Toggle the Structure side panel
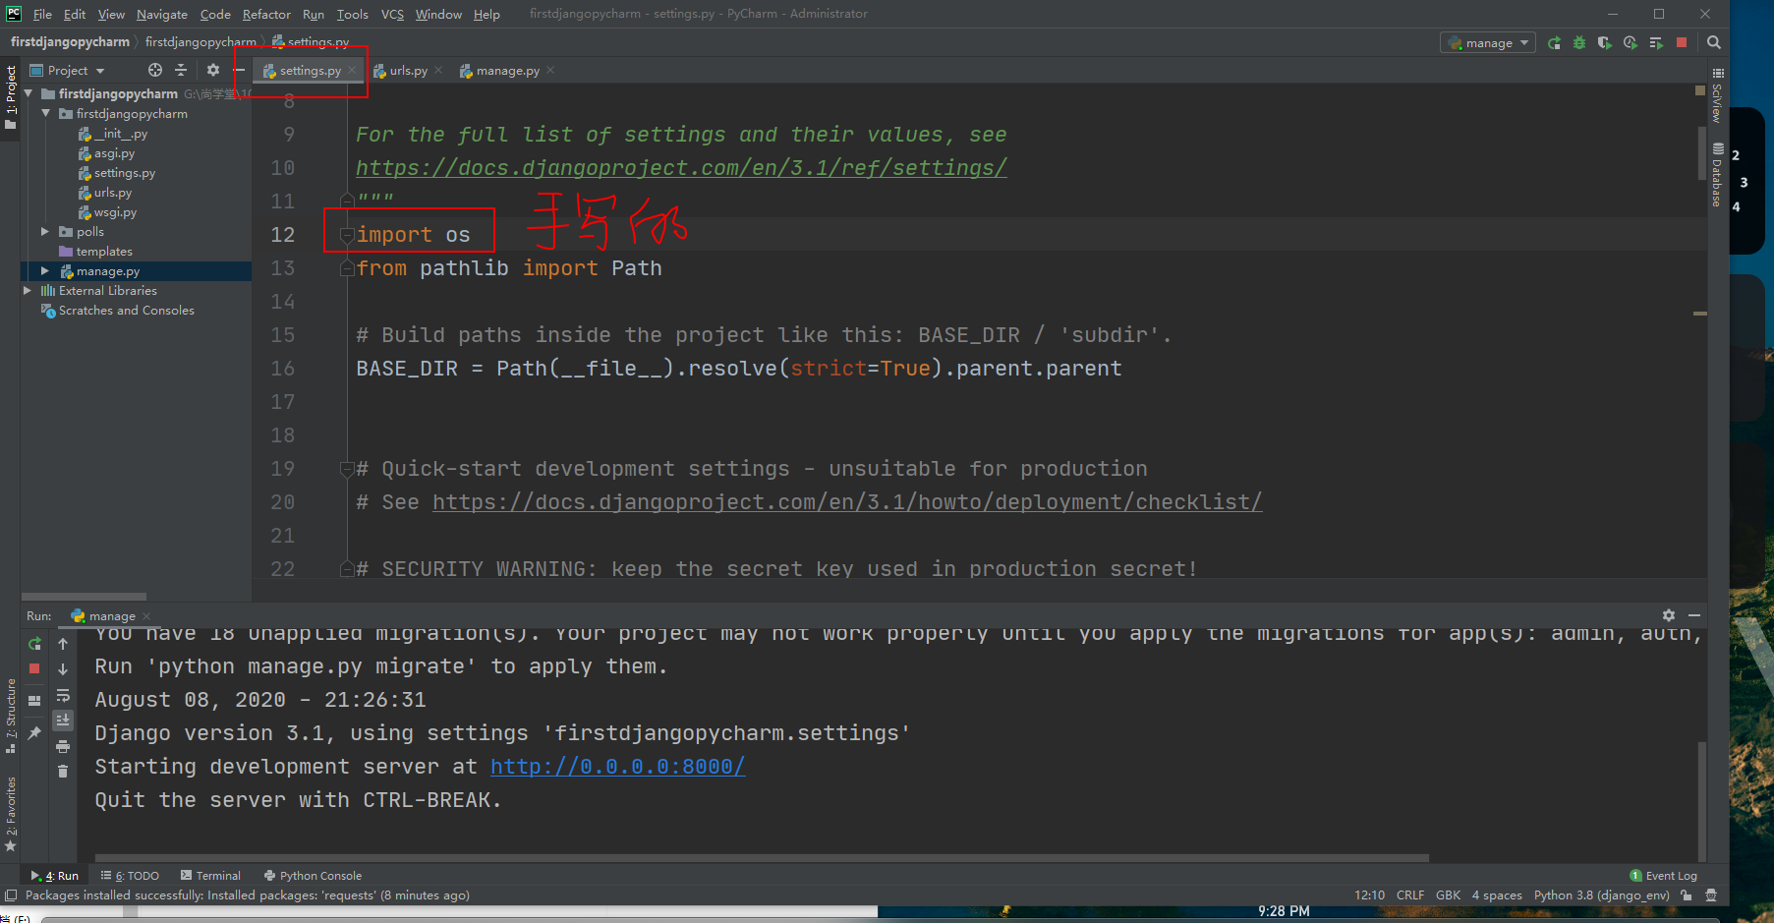 coord(11,717)
